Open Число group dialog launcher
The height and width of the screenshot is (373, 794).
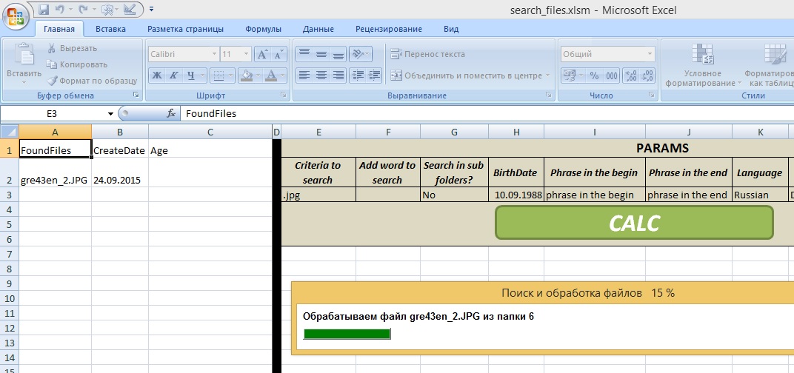click(x=651, y=95)
